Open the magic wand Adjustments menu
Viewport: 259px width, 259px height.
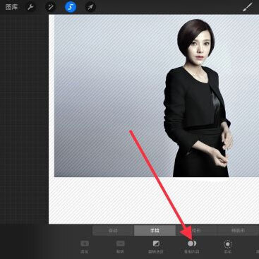(x=51, y=7)
